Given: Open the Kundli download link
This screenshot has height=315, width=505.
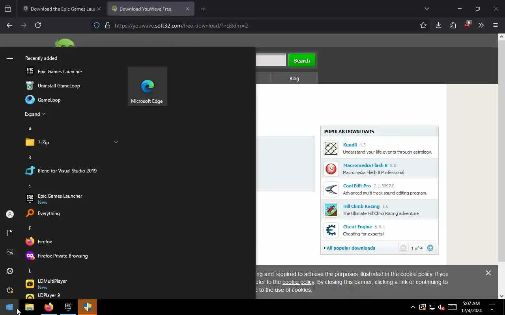Looking at the screenshot, I should [350, 145].
